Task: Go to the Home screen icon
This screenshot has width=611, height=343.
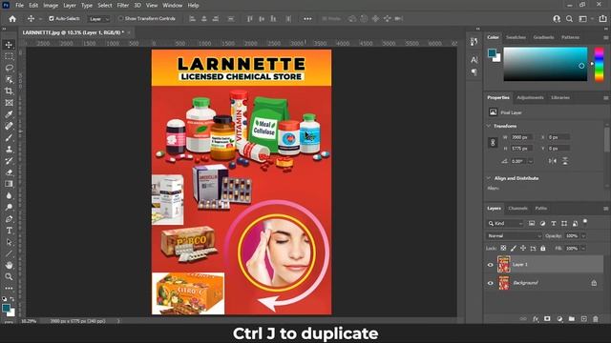Action: (x=12, y=19)
